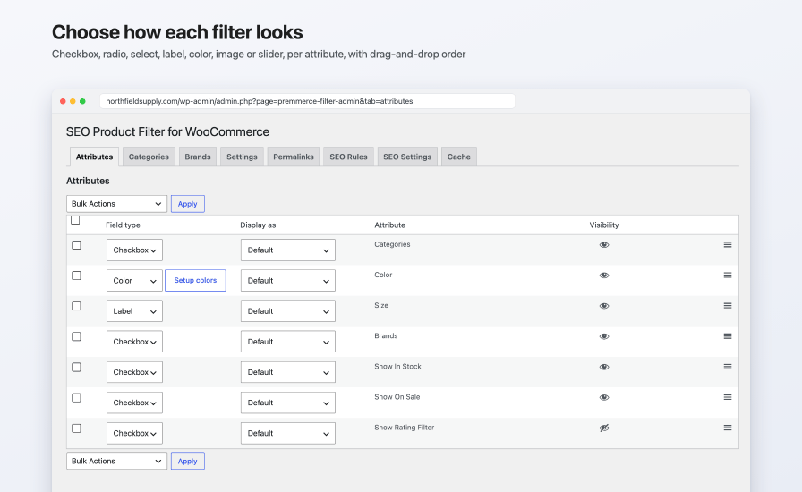The width and height of the screenshot is (802, 492).
Task: Check the Show On Sale row checkbox
Action: click(76, 398)
